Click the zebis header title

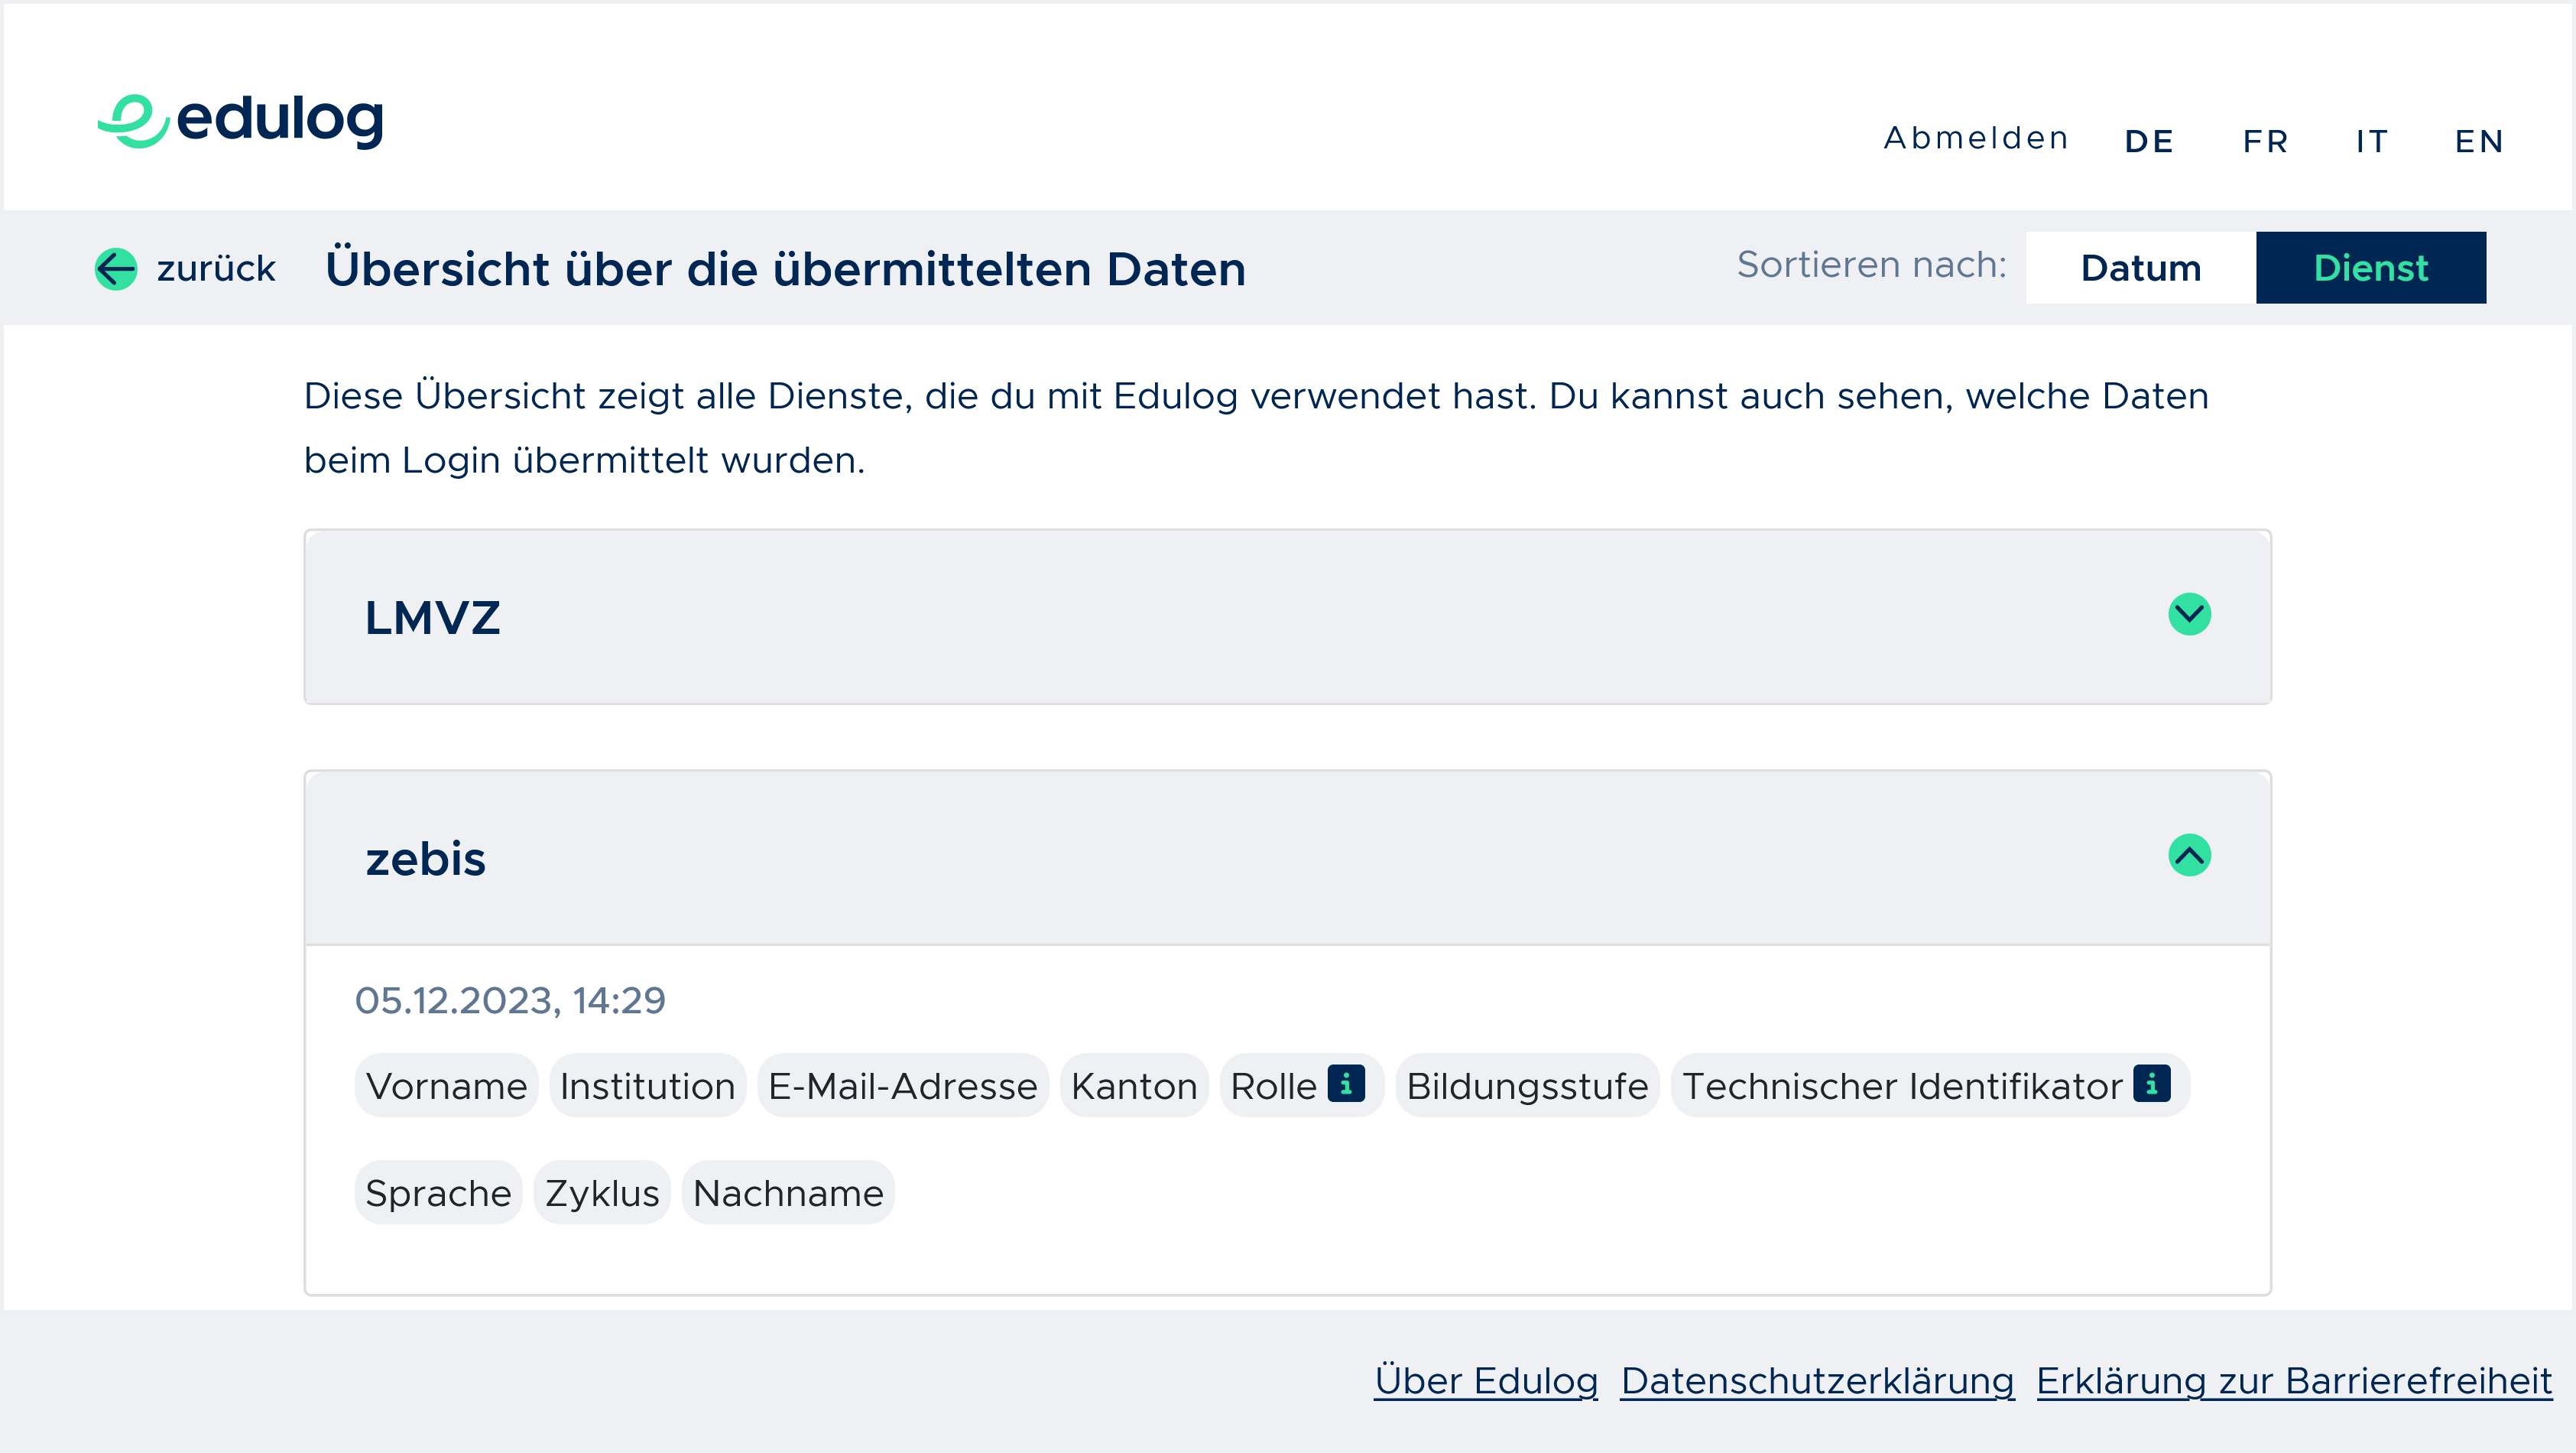(425, 859)
